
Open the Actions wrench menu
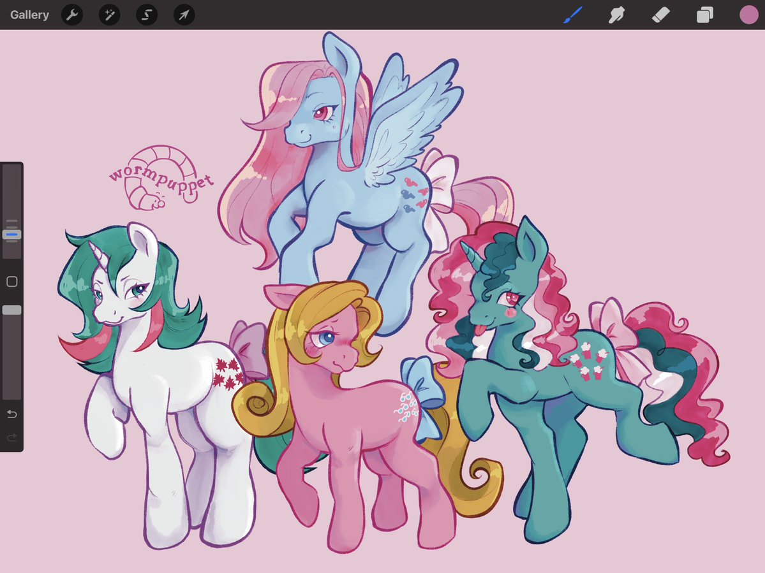point(72,15)
